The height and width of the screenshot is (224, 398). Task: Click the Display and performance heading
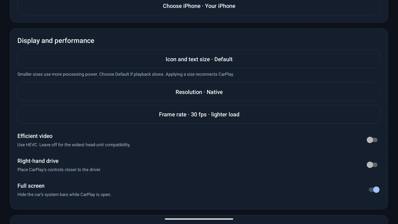(x=56, y=40)
